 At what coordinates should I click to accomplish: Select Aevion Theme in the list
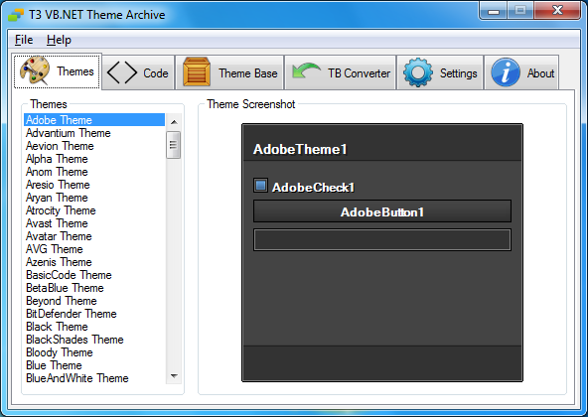click(94, 146)
